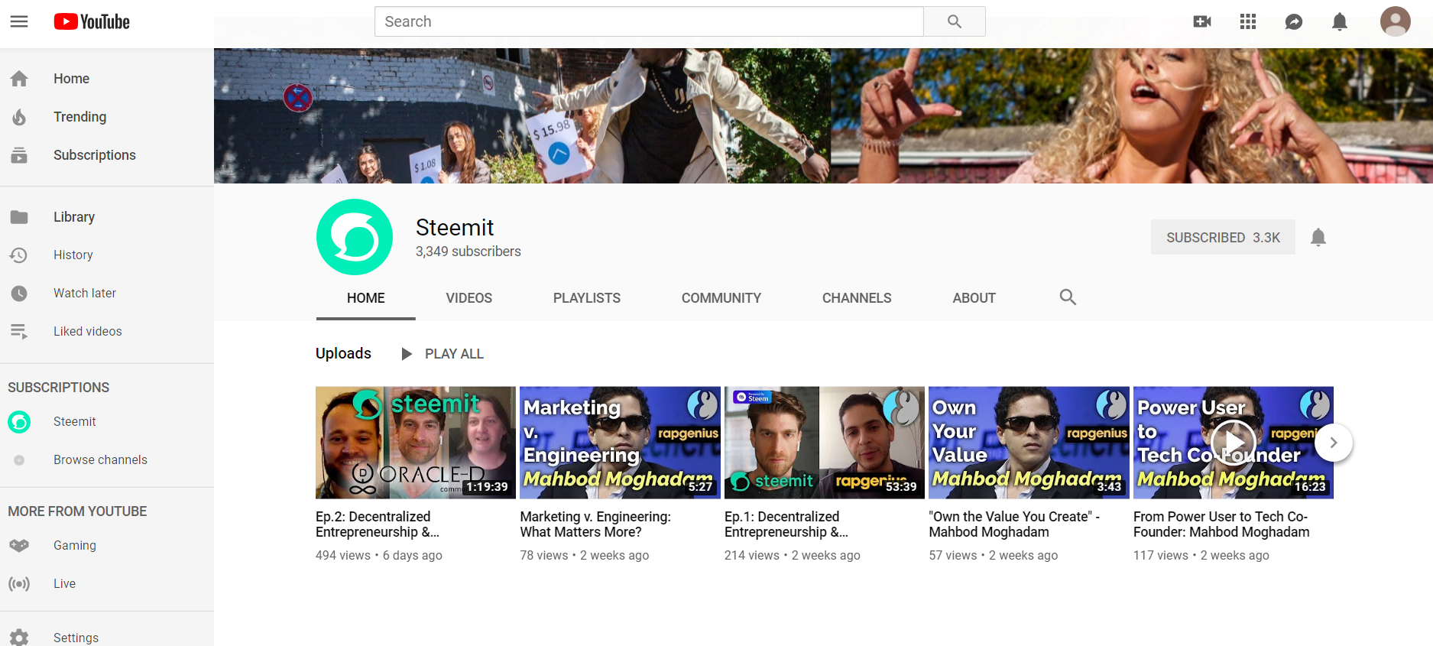The height and width of the screenshot is (646, 1433).
Task: Open the Subscriptions sidebar link
Action: [x=94, y=155]
